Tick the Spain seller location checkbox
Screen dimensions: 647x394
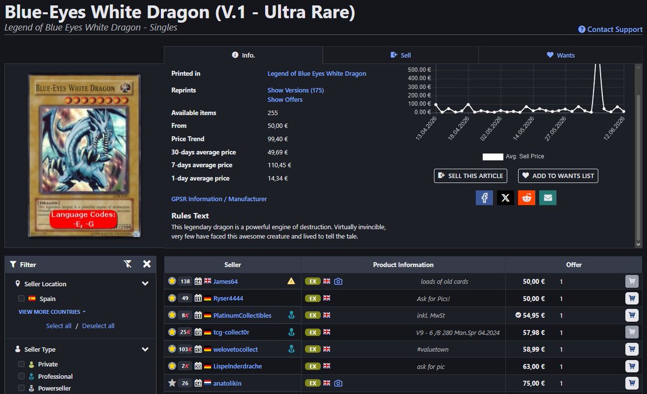pos(22,299)
